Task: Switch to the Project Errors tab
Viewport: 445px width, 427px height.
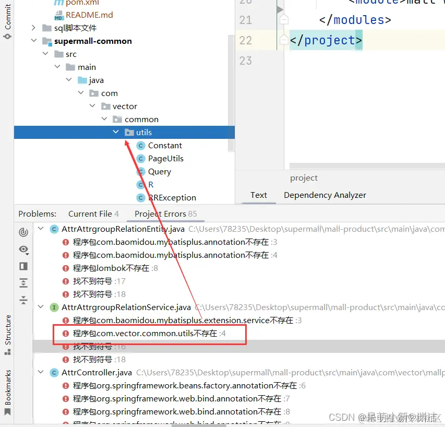Action: tap(166, 214)
